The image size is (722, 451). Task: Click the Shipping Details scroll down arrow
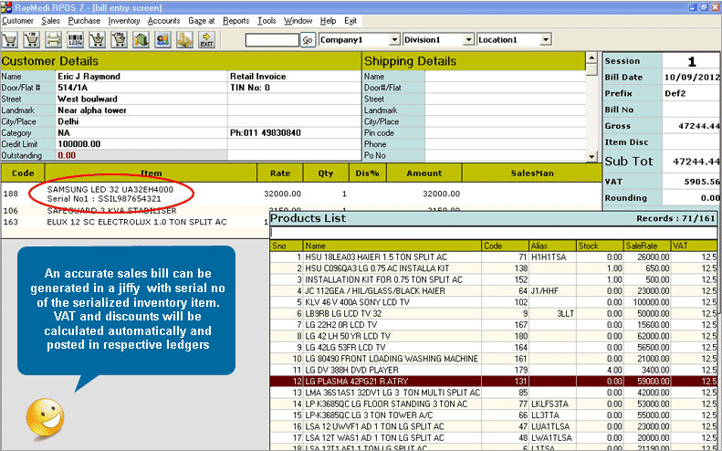pyautogui.click(x=592, y=157)
